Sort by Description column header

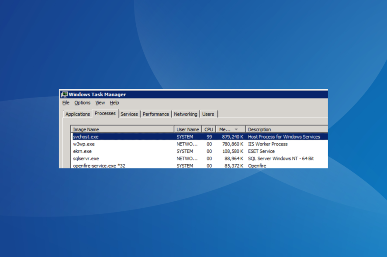[287, 129]
